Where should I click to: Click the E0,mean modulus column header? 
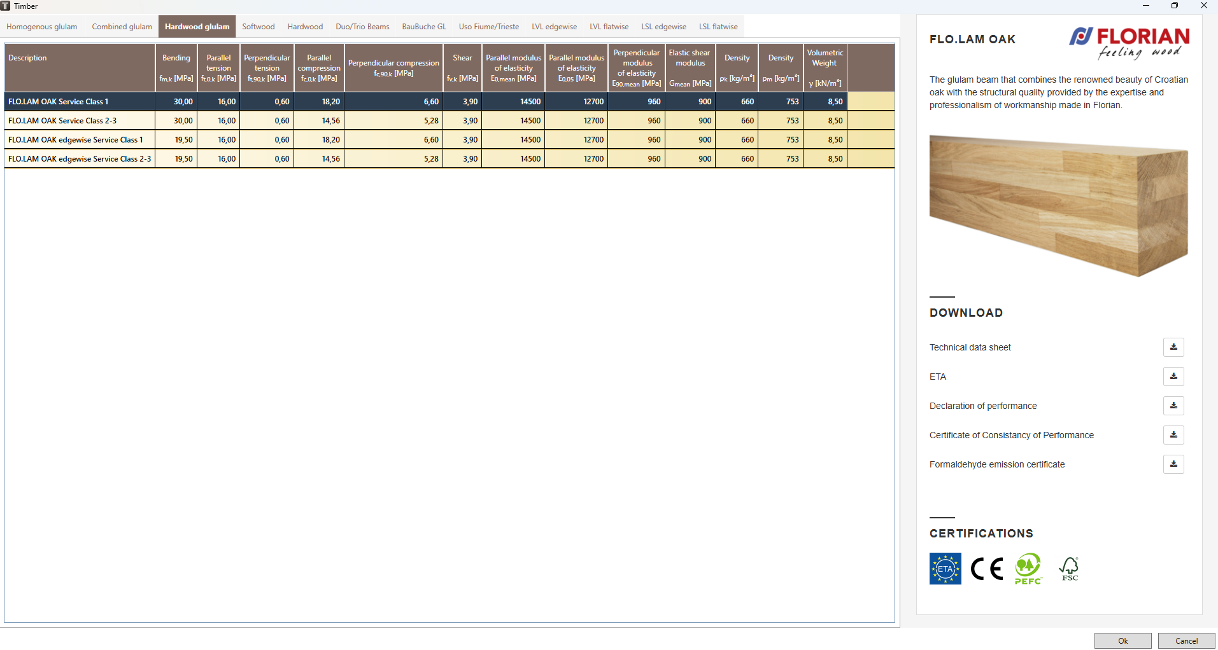(513, 67)
